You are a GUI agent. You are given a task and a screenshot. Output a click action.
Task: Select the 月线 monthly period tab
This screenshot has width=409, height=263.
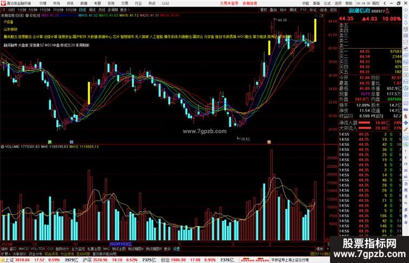102,10
